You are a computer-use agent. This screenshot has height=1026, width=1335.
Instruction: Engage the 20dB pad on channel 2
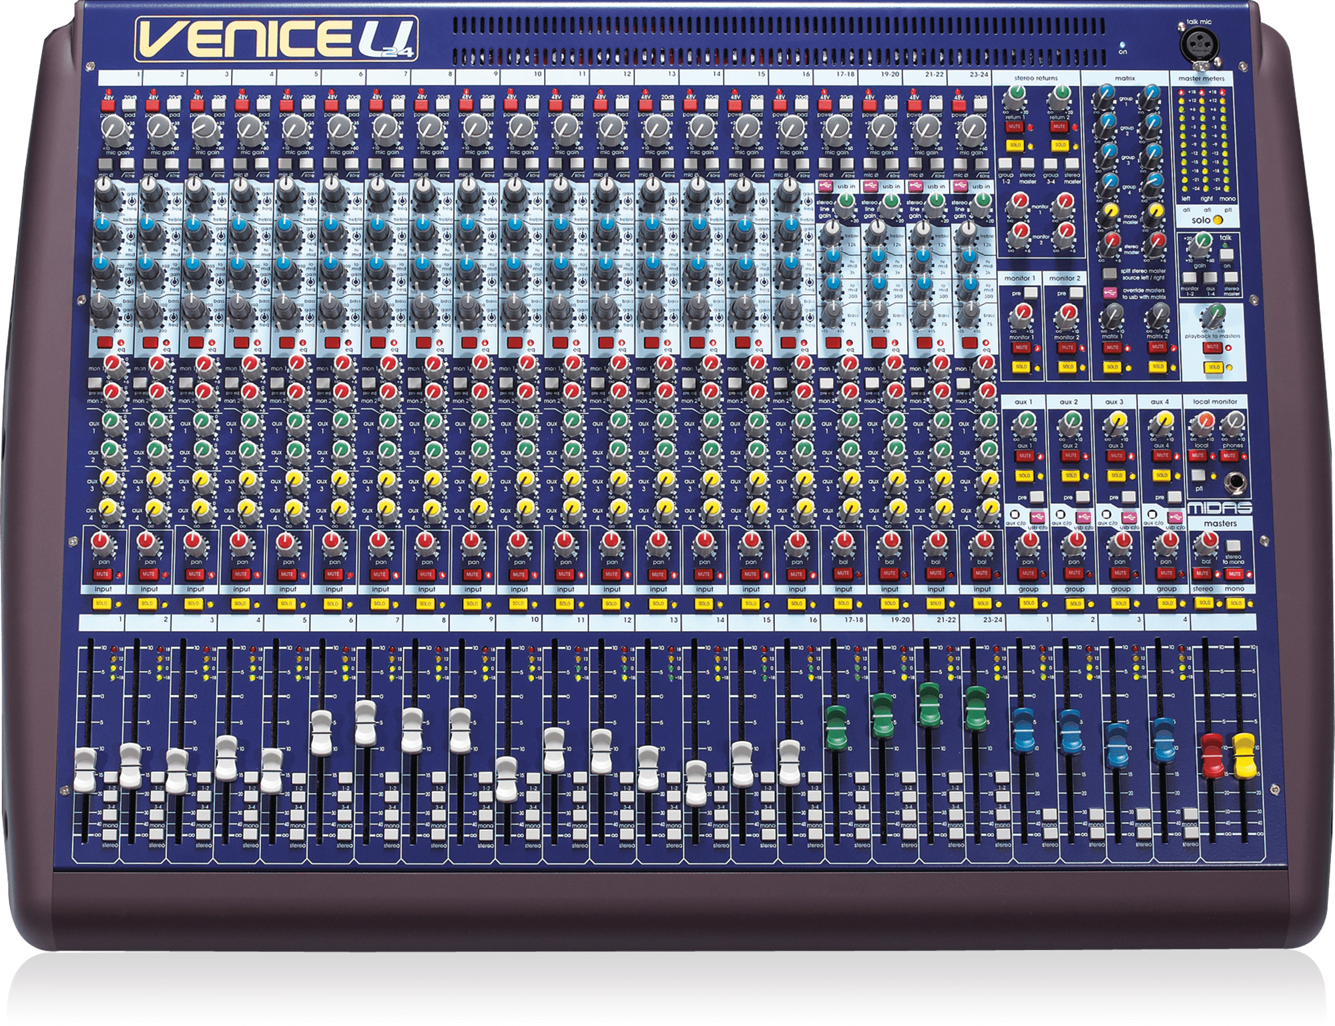174,105
